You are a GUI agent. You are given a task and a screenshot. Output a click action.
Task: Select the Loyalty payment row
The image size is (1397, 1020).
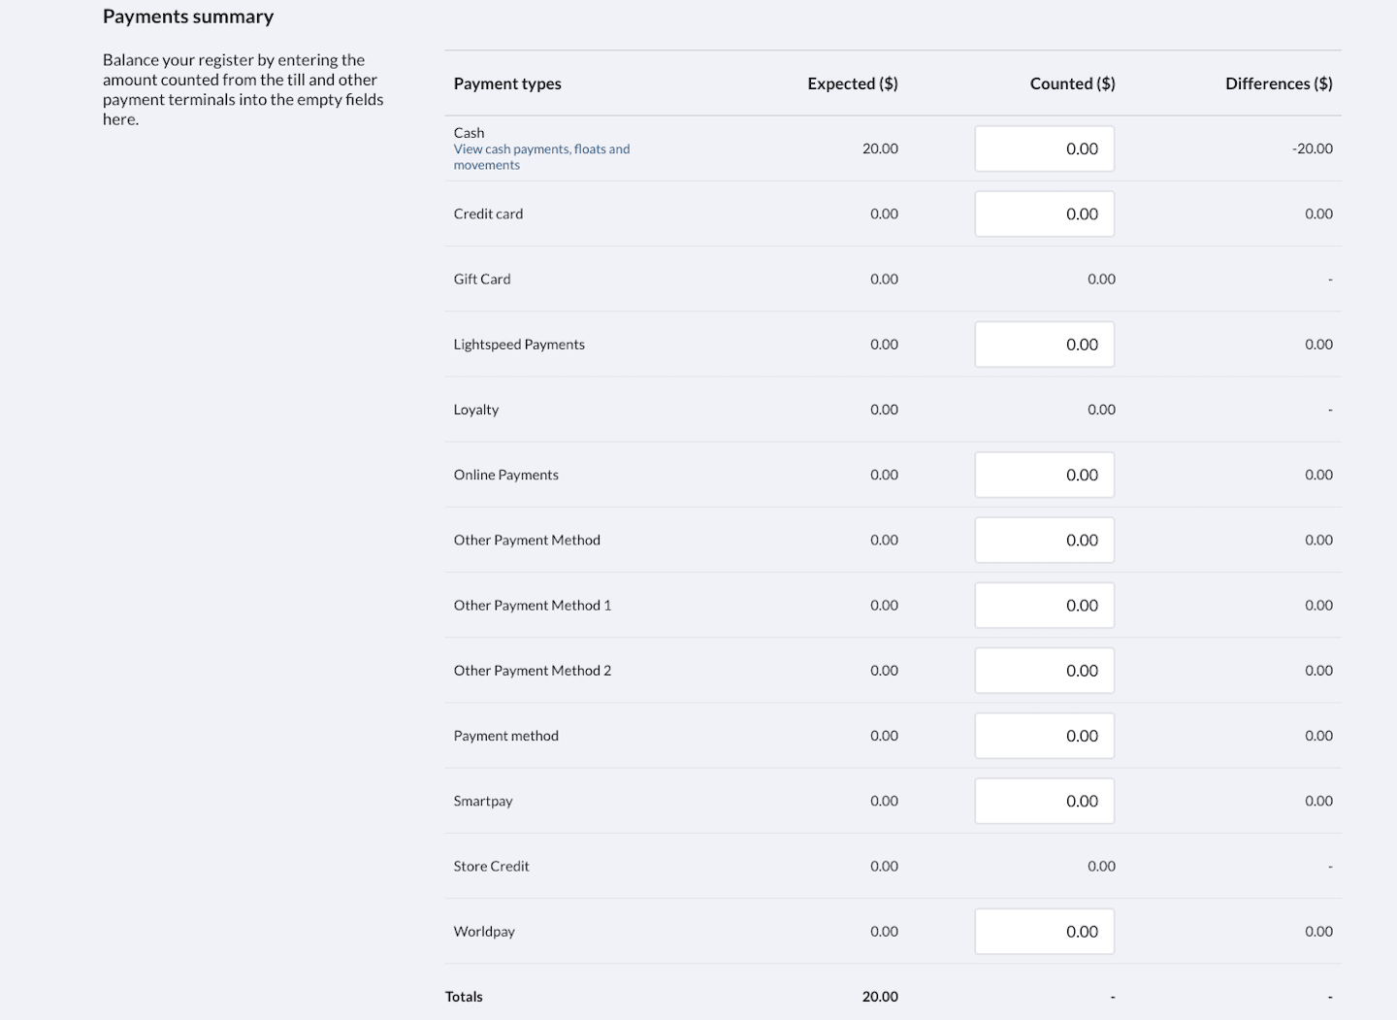coord(476,410)
